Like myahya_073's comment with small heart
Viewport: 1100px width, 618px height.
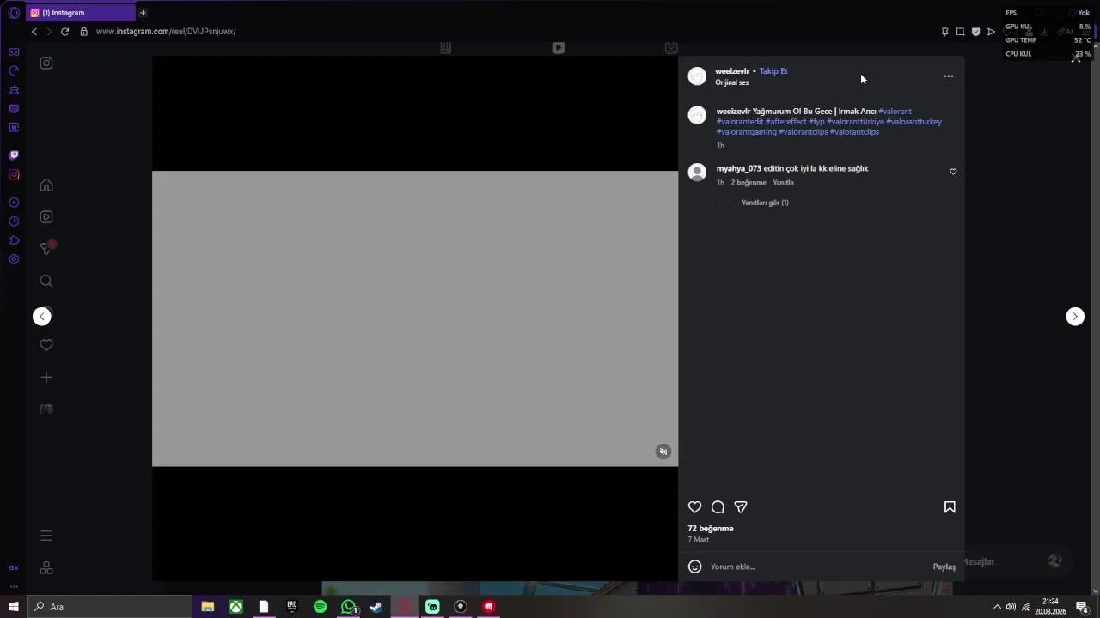click(953, 172)
